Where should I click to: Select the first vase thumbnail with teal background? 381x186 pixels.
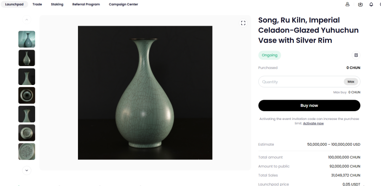[x=27, y=39]
